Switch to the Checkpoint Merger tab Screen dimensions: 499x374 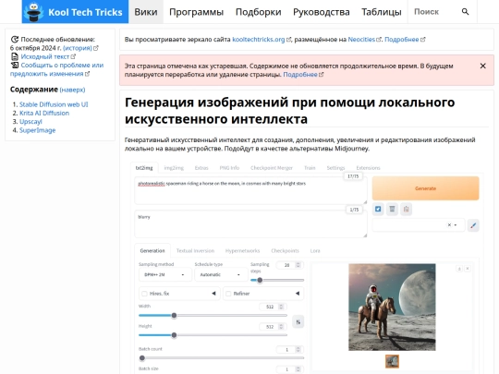(271, 168)
